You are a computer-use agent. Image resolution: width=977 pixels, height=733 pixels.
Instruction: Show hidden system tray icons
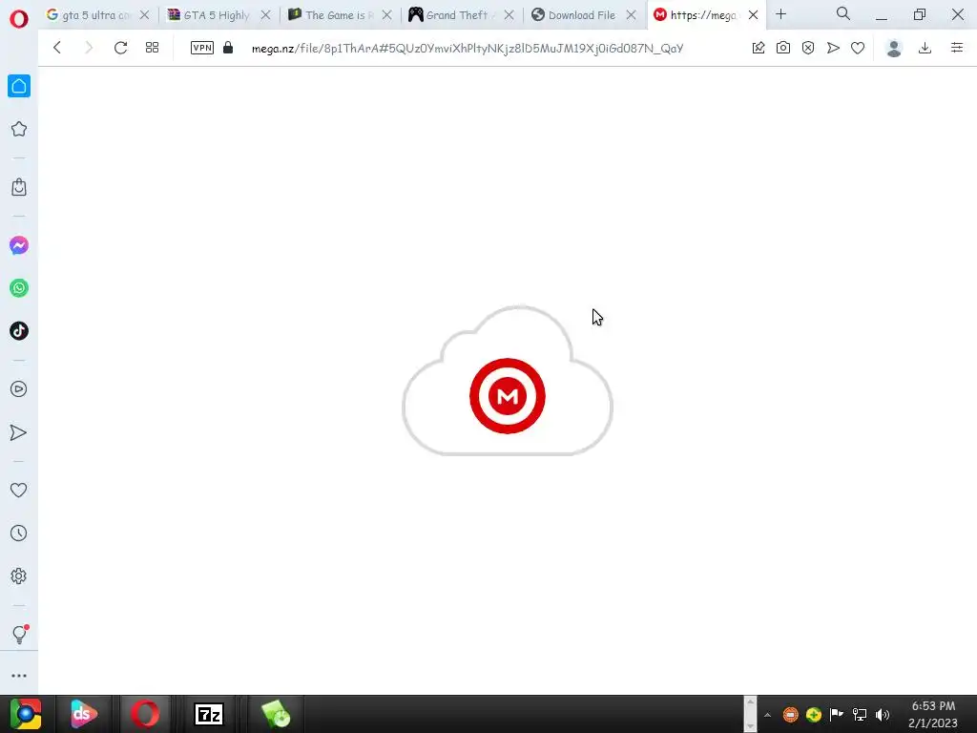(x=768, y=715)
